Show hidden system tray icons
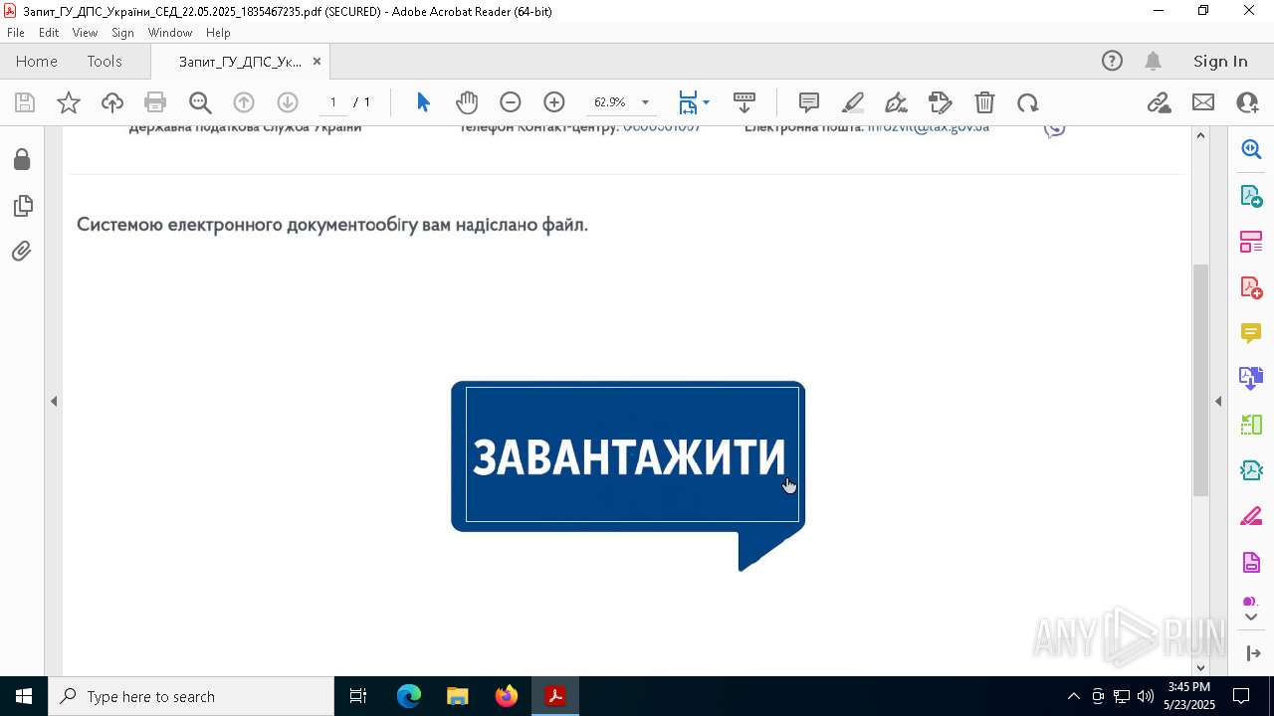 [x=1073, y=696]
